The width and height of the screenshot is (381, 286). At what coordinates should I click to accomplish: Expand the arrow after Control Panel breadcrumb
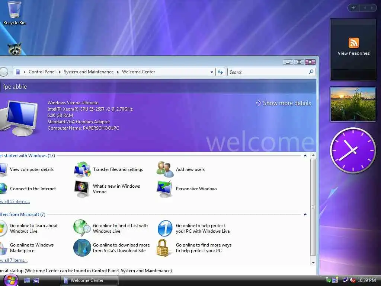[x=60, y=72]
